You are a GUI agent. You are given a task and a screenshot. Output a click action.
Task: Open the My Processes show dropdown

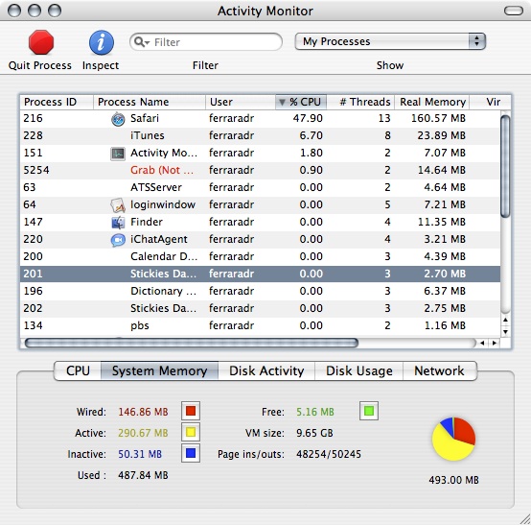point(390,41)
